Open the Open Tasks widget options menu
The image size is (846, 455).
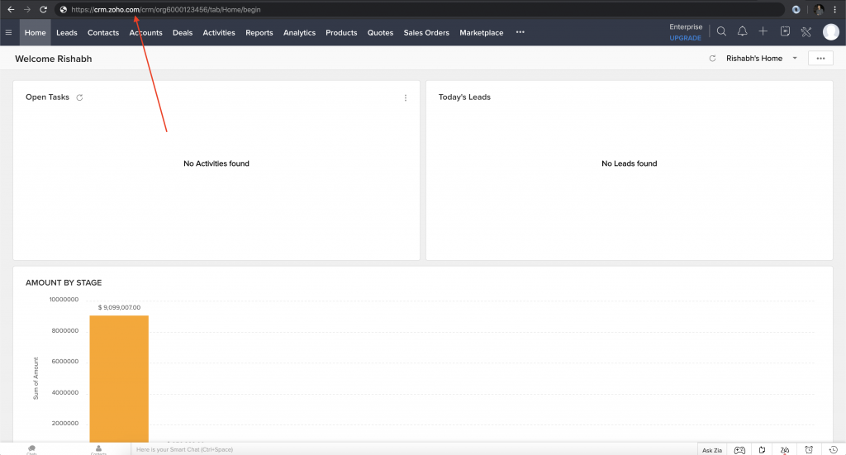point(406,97)
